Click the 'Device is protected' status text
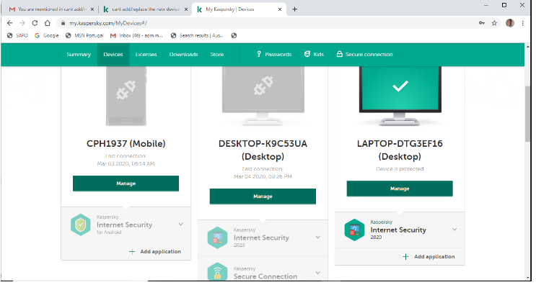 point(400,168)
